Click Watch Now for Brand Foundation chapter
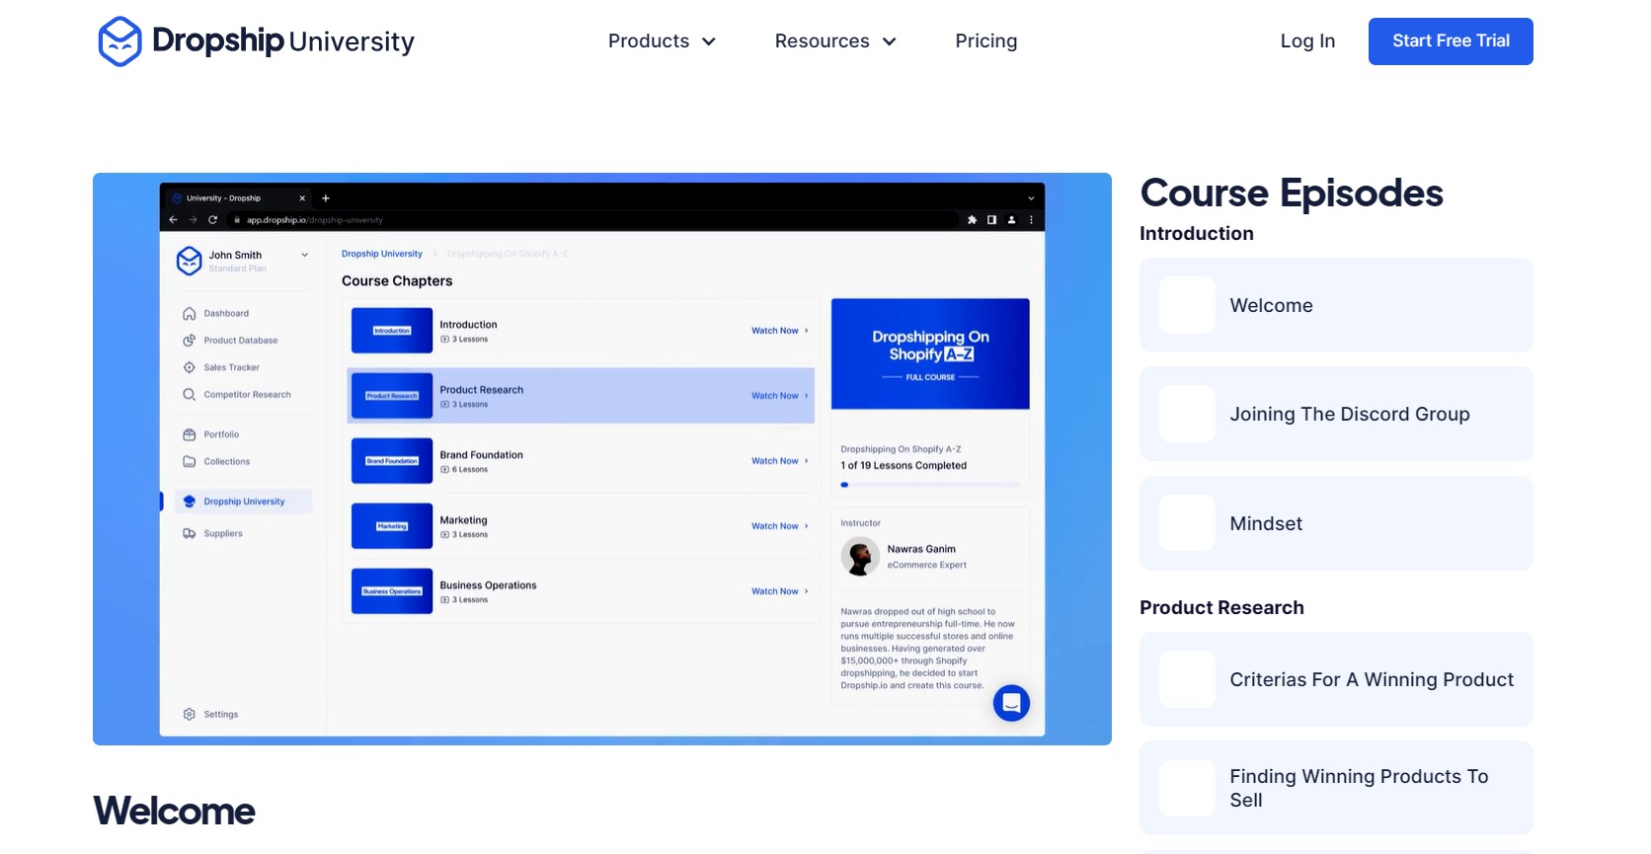Viewport: 1651px width, 854px height. (779, 461)
